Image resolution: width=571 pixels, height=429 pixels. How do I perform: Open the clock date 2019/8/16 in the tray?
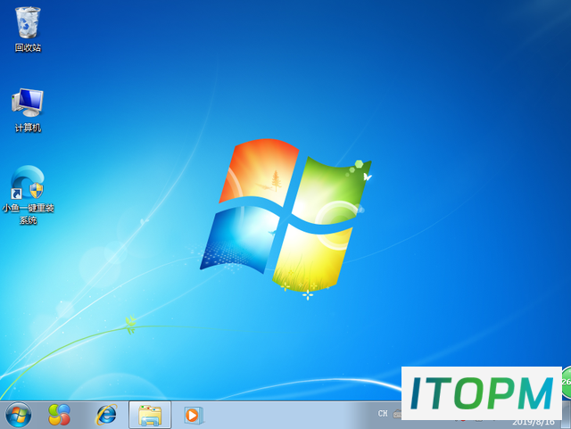[534, 423]
